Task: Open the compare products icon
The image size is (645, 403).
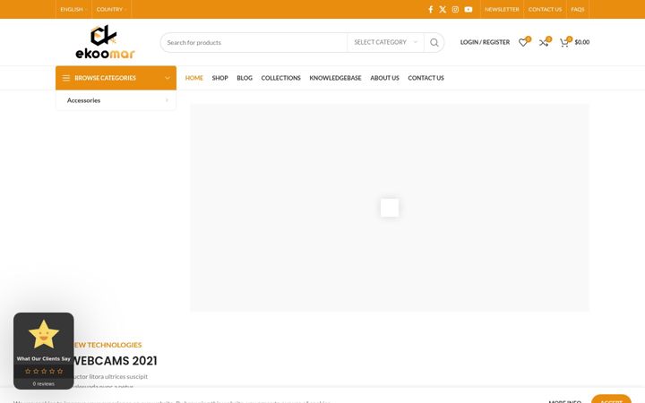Action: tap(544, 42)
